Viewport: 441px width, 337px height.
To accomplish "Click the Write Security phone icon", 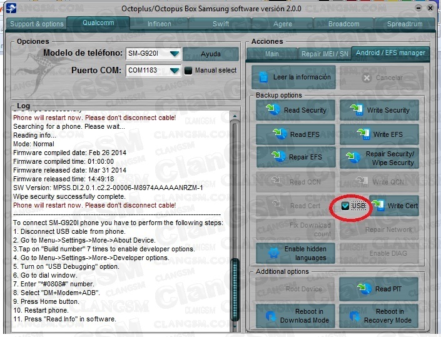I will (357, 109).
